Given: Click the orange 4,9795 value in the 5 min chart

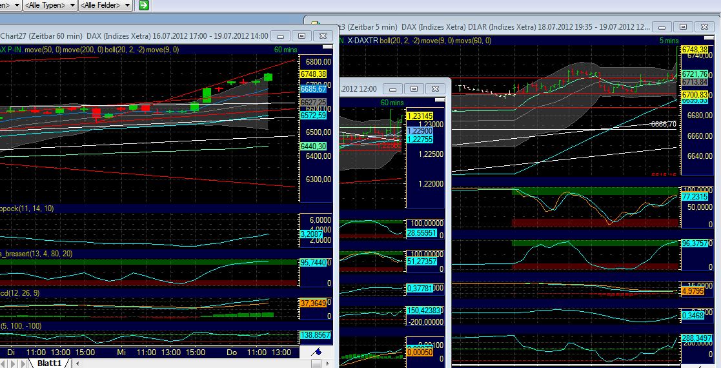Looking at the screenshot, I should click(x=693, y=291).
